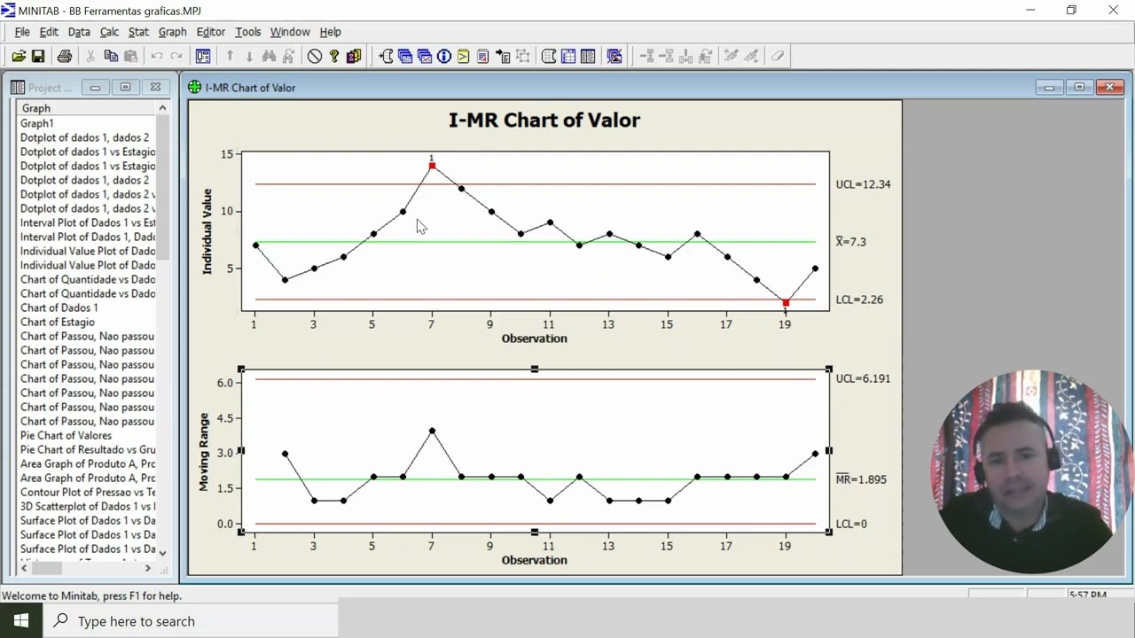Click the Windows Start button

(x=21, y=620)
